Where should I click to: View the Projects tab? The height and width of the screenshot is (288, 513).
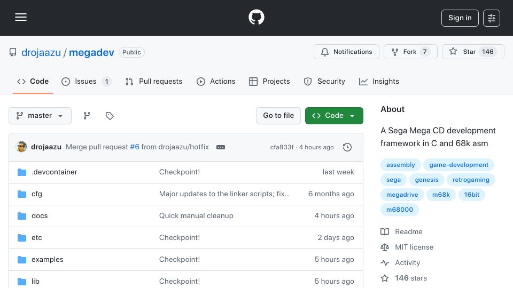coord(269,81)
